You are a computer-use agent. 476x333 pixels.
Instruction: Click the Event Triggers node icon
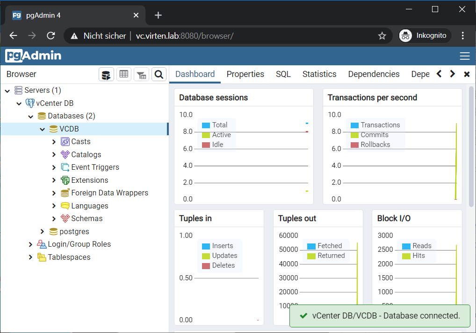(x=65, y=167)
